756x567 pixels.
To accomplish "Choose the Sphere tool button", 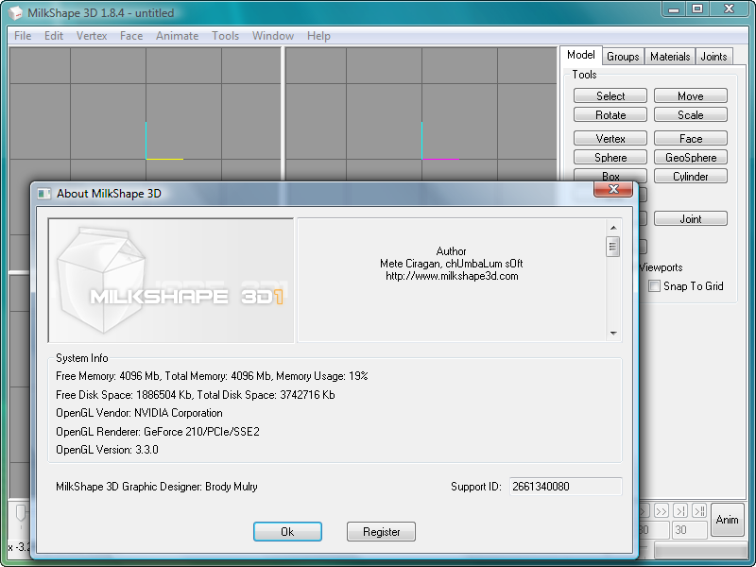I will [610, 157].
